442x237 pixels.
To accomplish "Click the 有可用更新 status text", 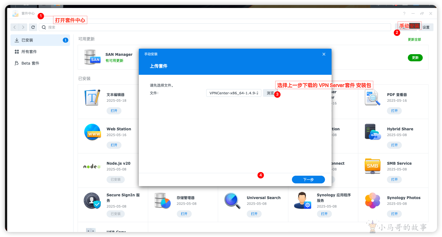I will pos(114,61).
